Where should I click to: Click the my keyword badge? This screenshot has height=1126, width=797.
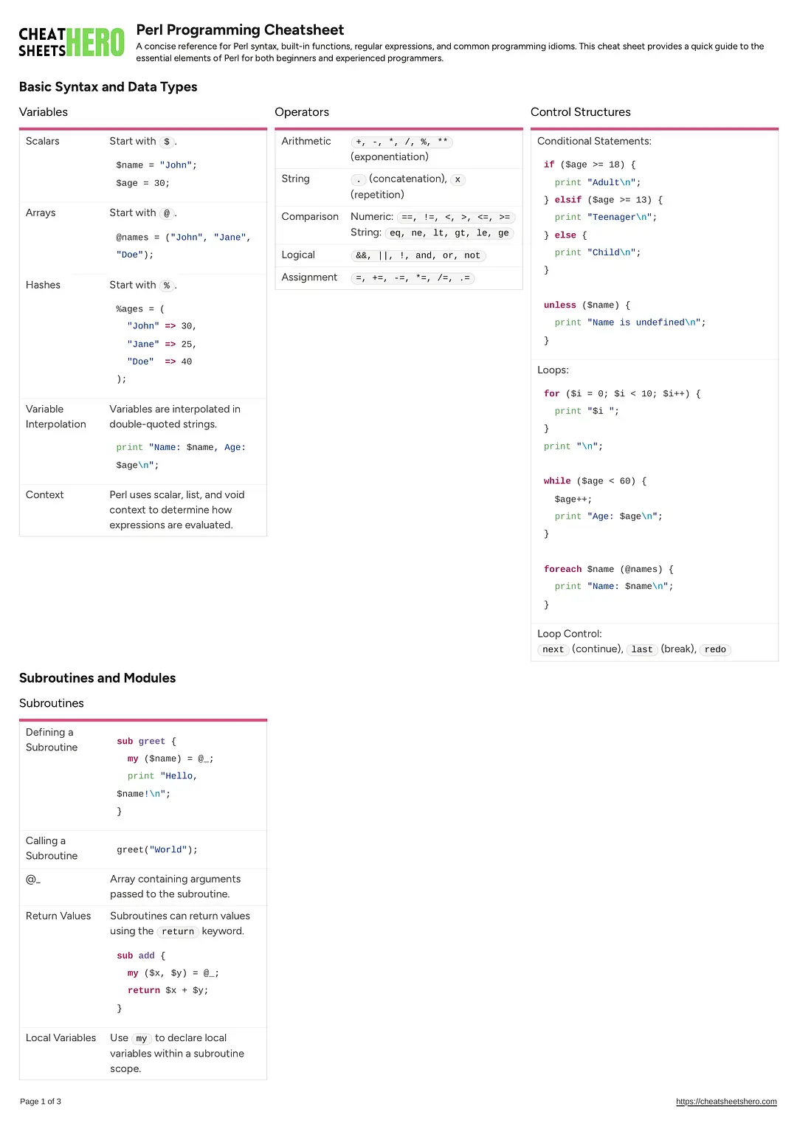pos(142,1039)
